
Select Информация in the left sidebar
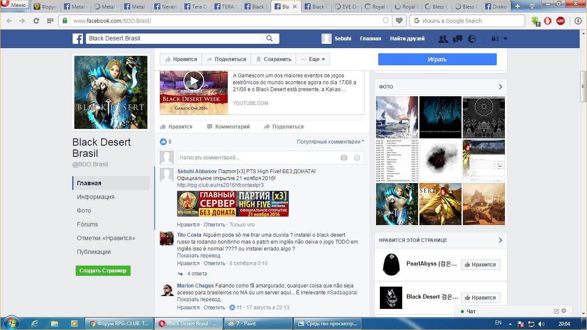[95, 197]
